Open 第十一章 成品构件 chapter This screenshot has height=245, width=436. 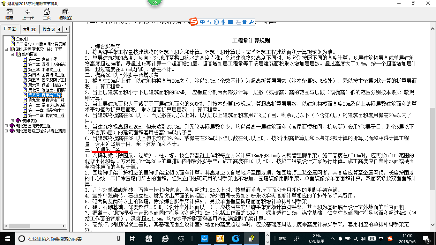click(x=47, y=110)
